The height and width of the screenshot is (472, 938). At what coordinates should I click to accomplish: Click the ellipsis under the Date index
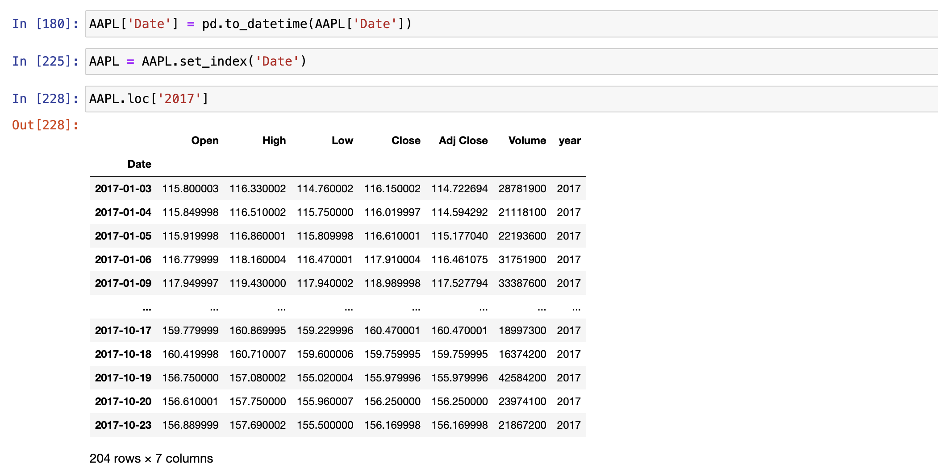[x=147, y=308]
